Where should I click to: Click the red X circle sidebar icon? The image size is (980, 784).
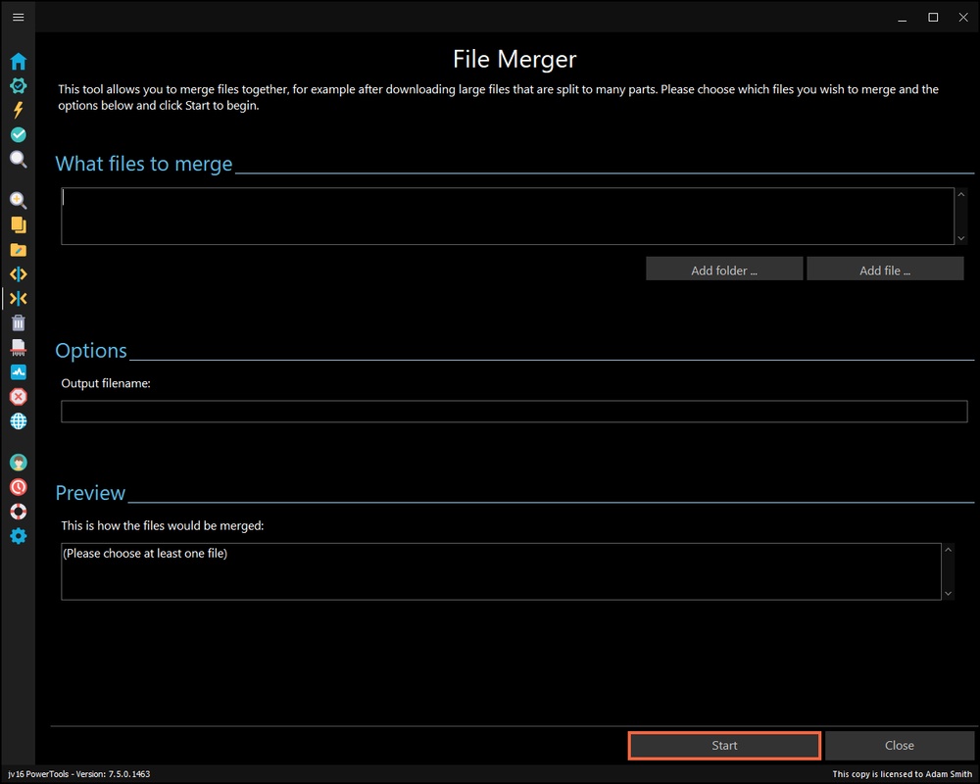(18, 397)
